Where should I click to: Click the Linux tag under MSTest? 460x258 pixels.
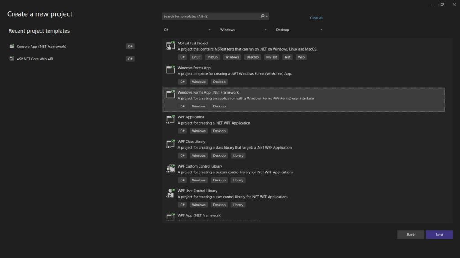(x=196, y=57)
